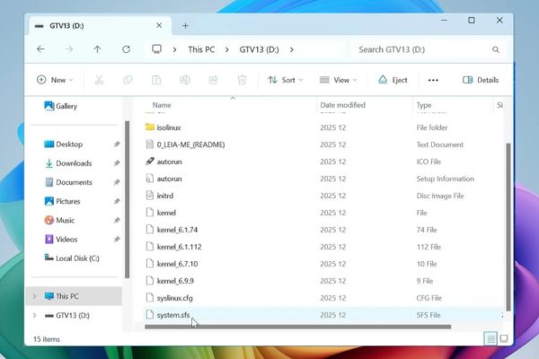Select GTV13 (D:) in navigation pane

pos(74,315)
